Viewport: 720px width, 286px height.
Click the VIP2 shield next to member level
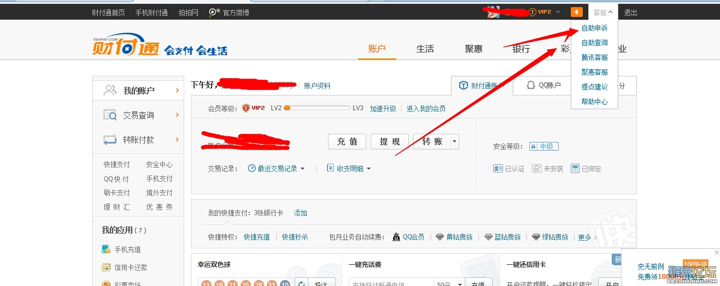246,108
